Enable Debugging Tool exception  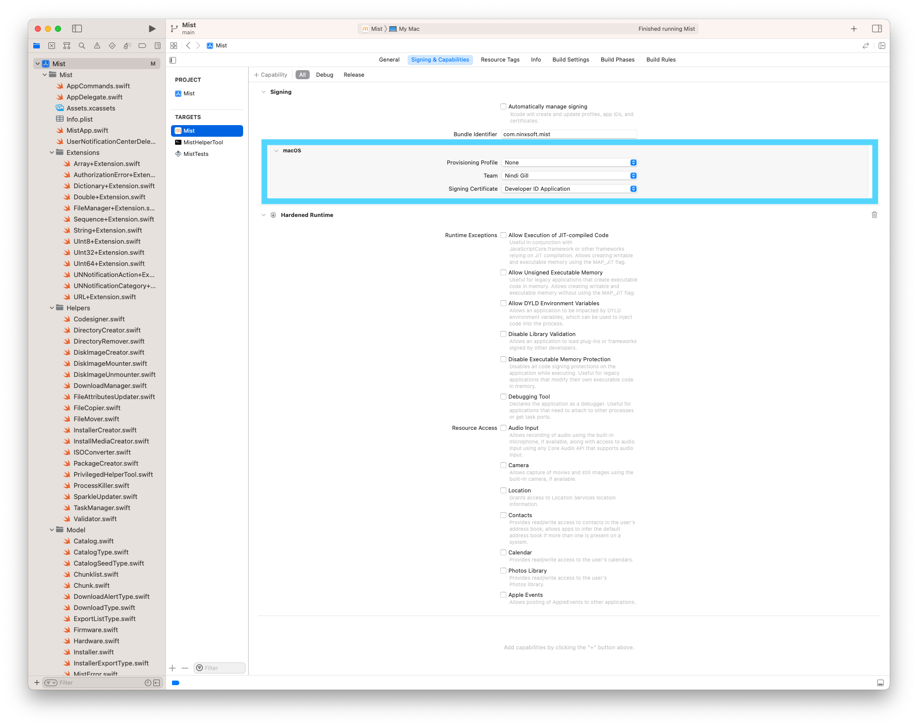pos(503,397)
